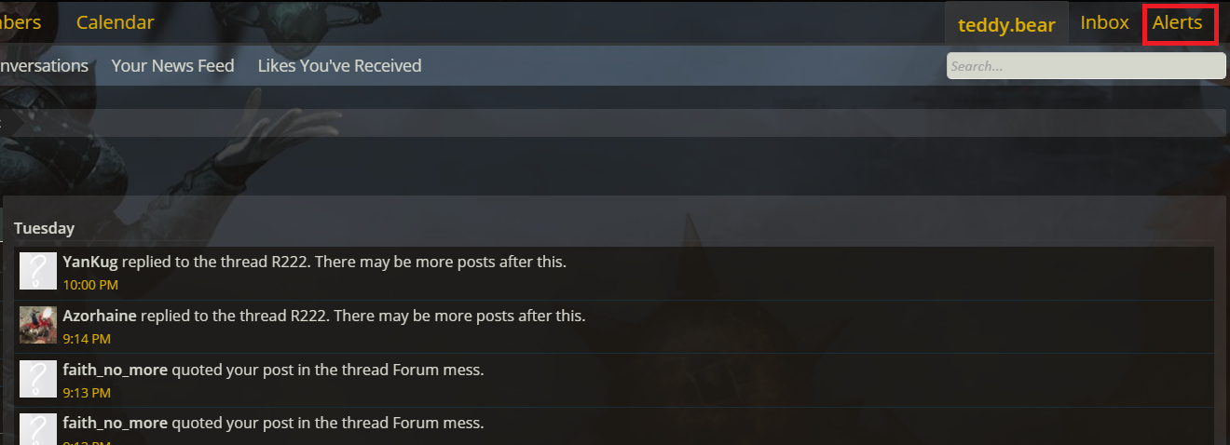
Task: Open thread R222 in YanKug's alert
Action: (x=292, y=262)
